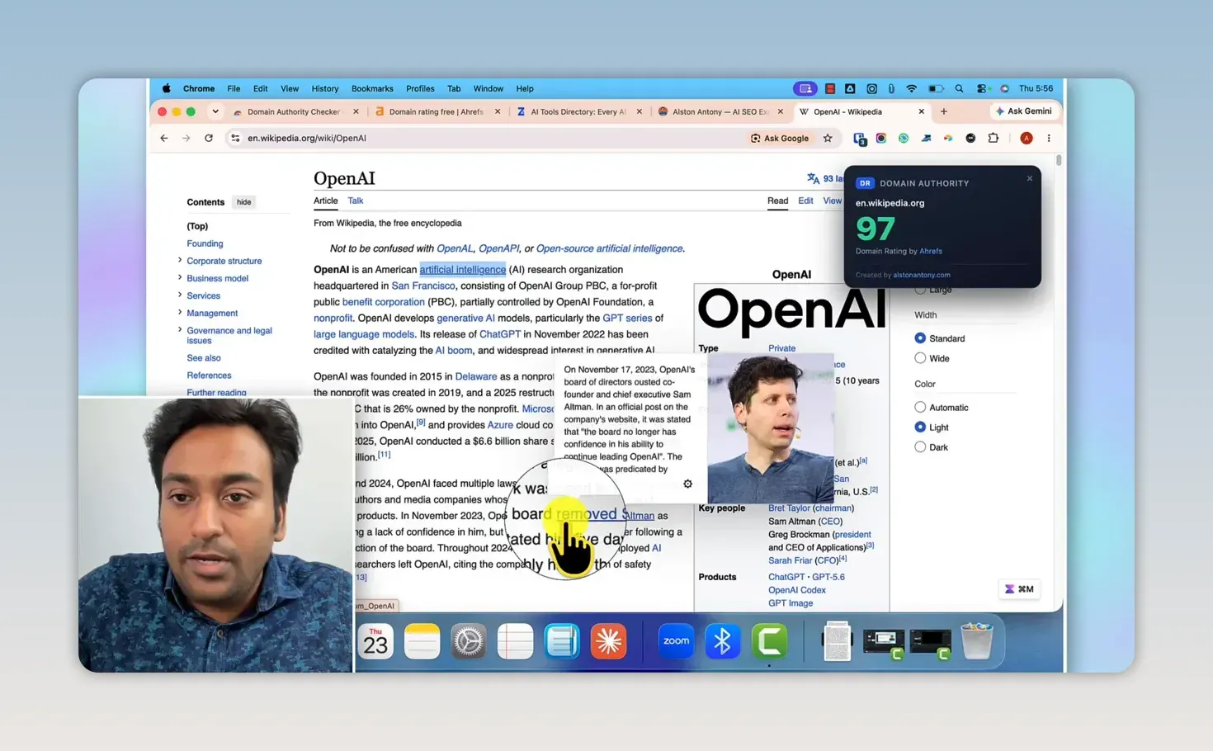The image size is (1213, 751).
Task: Open the Talk tab of the article
Action: (356, 201)
